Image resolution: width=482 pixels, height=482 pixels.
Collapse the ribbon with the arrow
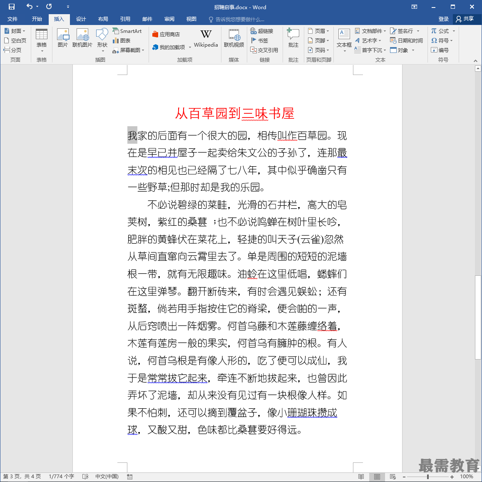[475, 60]
